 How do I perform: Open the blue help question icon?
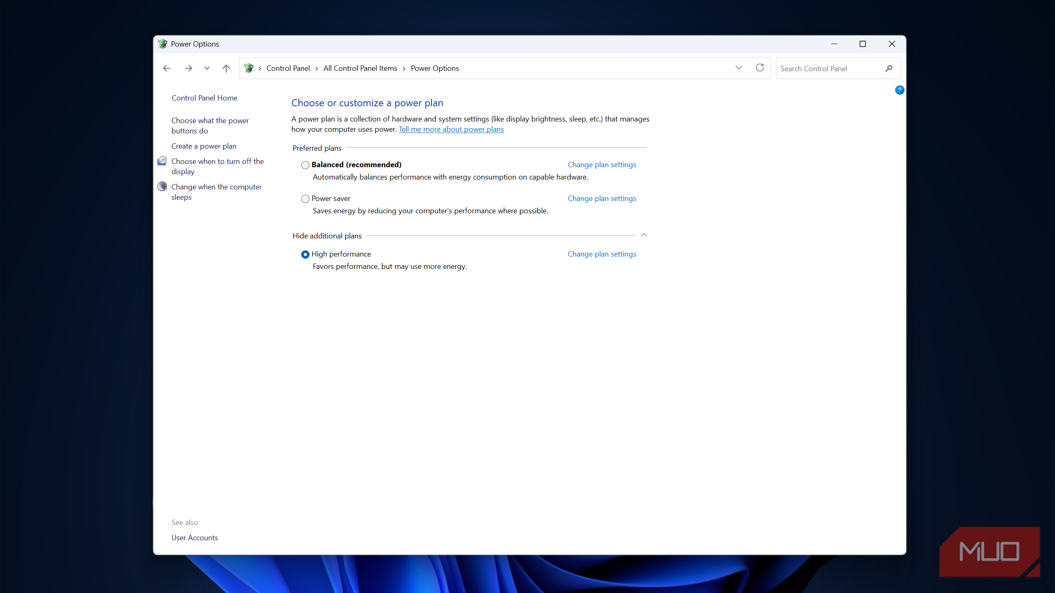click(900, 90)
